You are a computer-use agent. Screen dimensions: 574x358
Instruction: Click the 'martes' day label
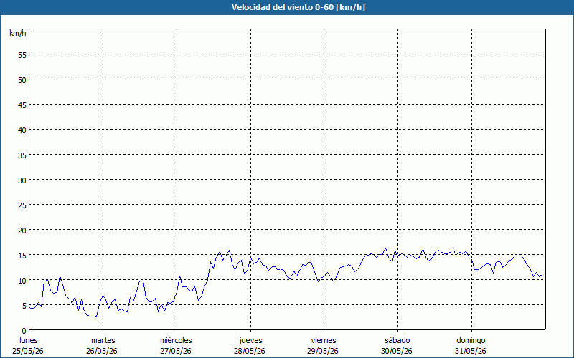click(x=103, y=340)
